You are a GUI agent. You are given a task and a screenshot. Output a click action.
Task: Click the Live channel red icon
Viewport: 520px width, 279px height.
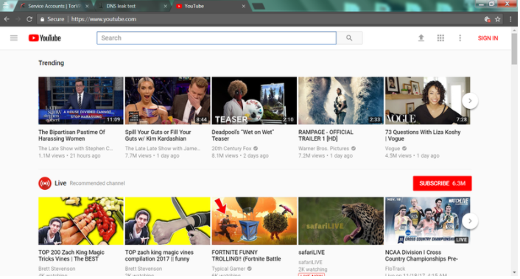click(x=45, y=183)
